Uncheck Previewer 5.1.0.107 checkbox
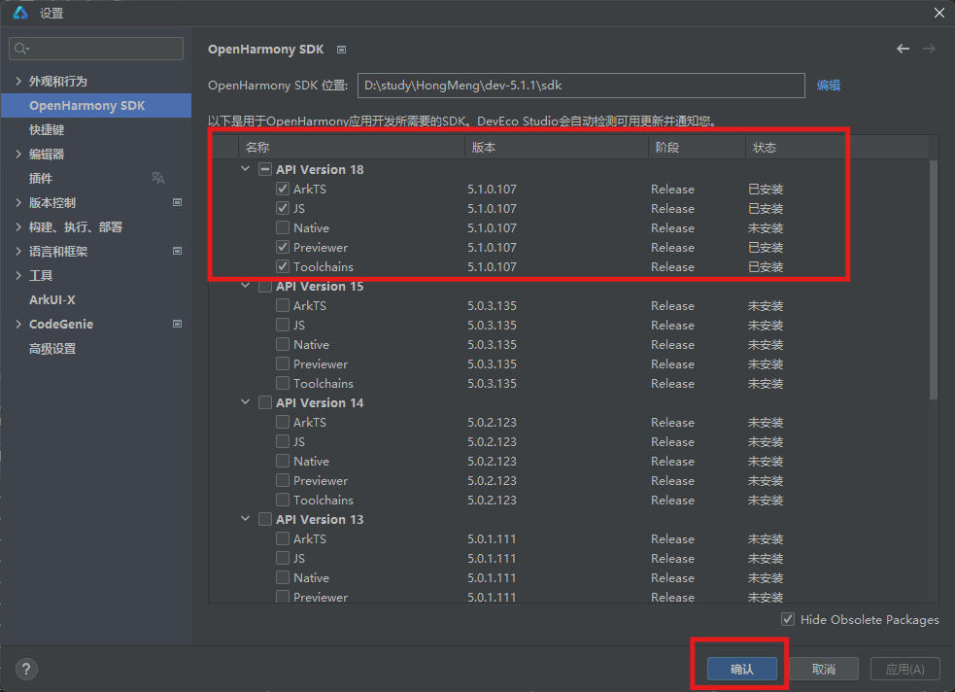Screen dimensions: 955x692 [x=283, y=247]
